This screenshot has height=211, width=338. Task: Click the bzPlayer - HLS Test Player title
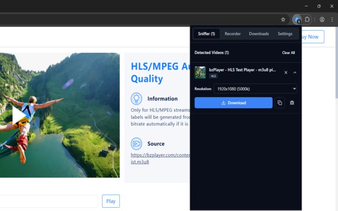(242, 70)
